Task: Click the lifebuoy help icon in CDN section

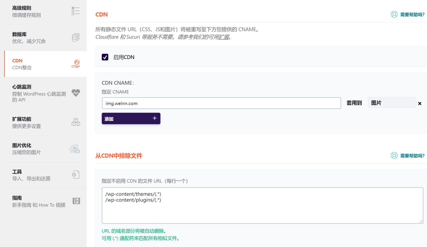Action: (394, 15)
